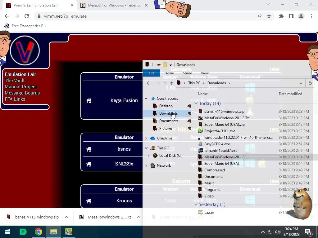Screen dimensions: 318x238
Task: Open the notification center icon
Action: click(308, 232)
